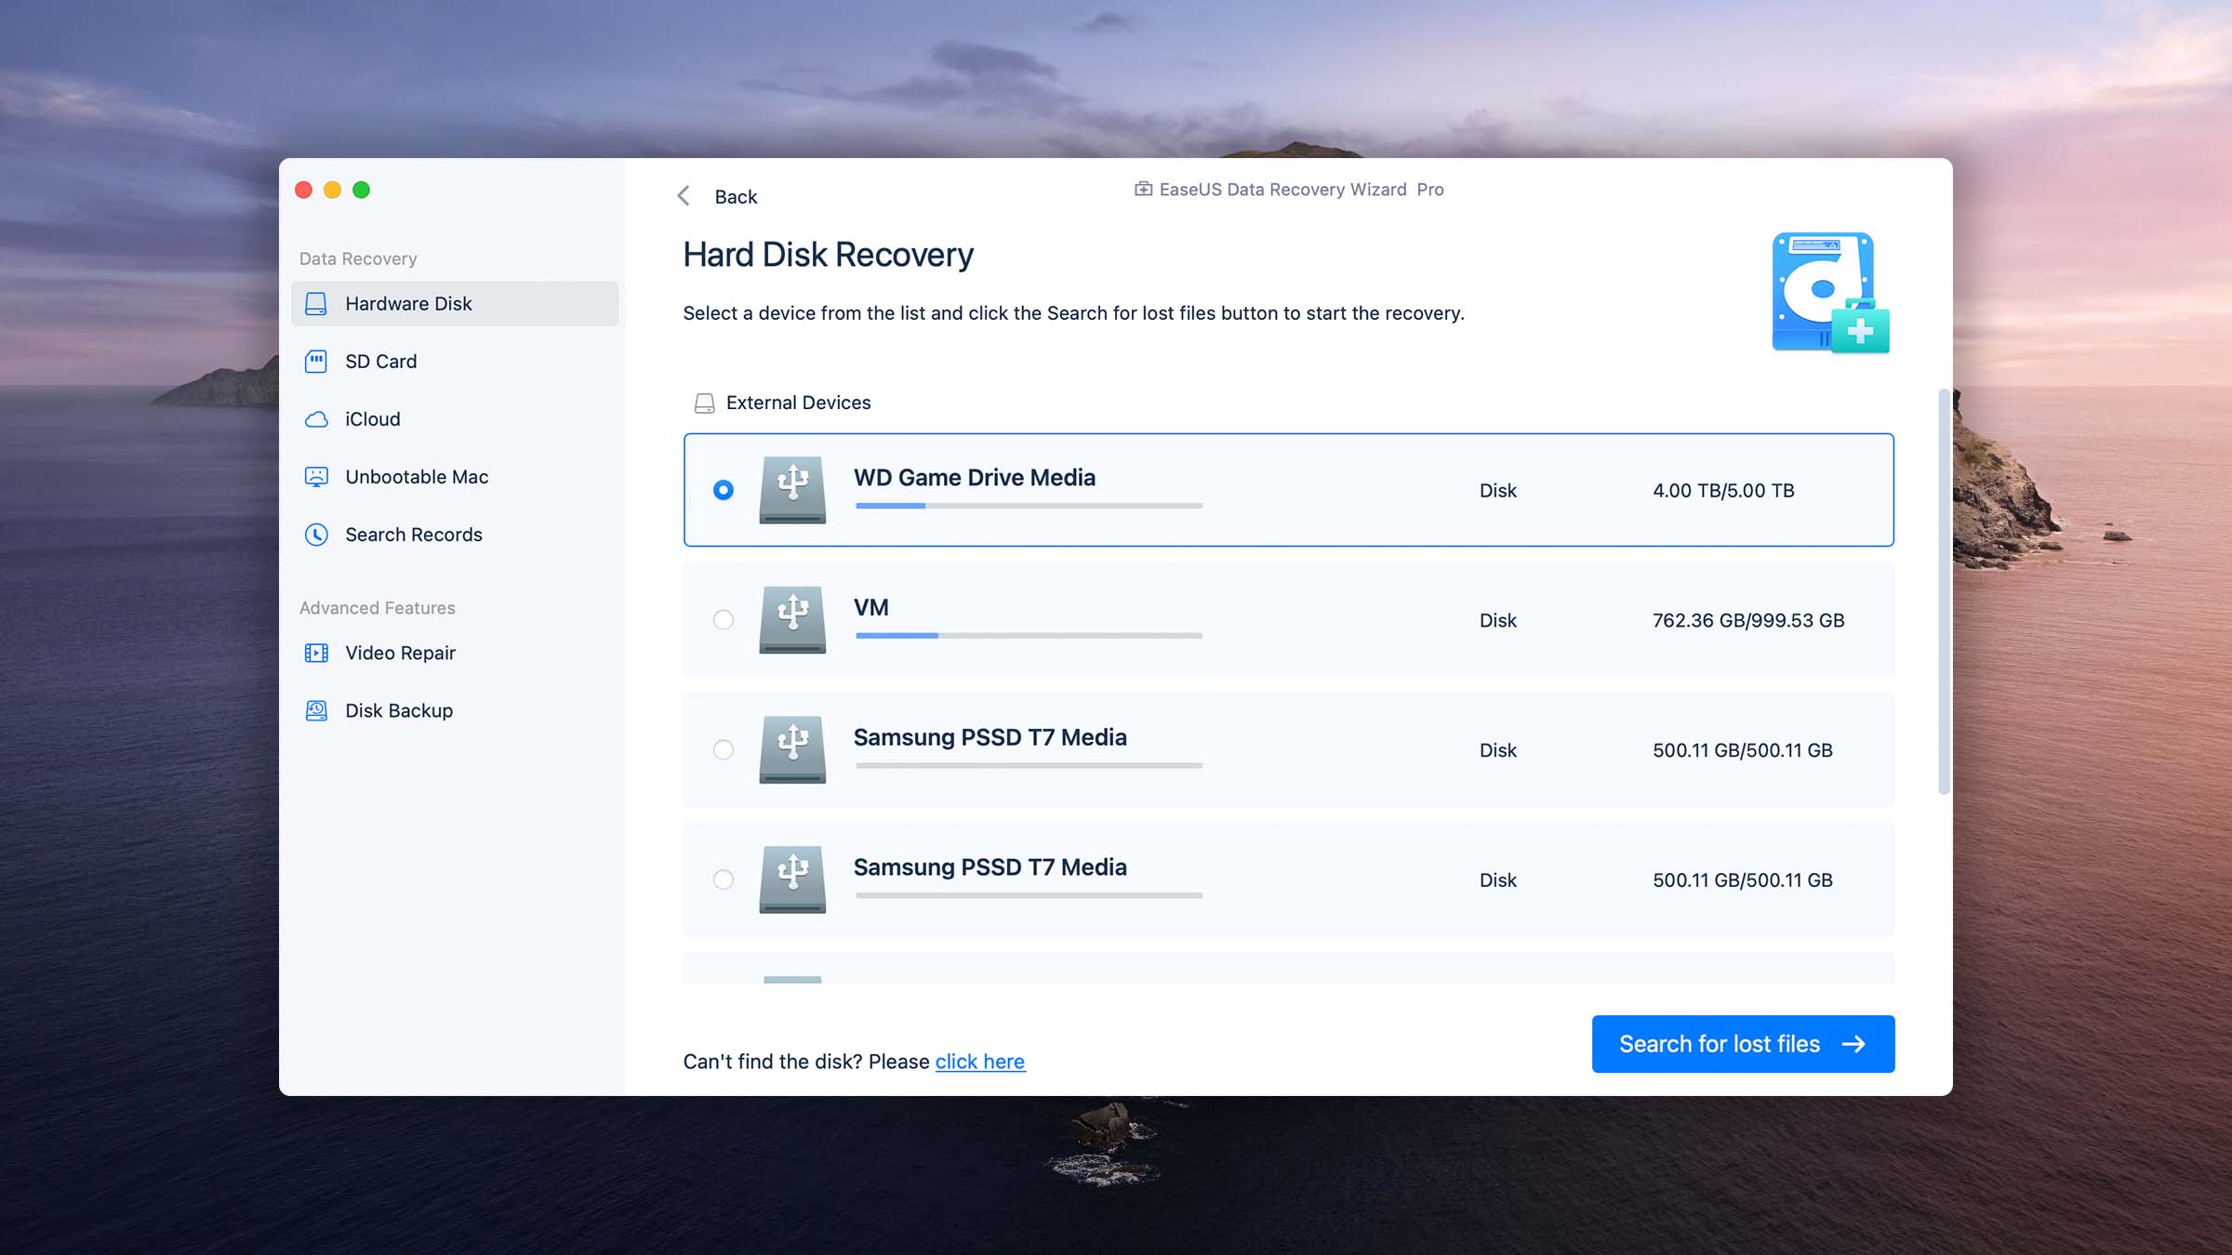Switch to iCloud recovery
Image resolution: width=2232 pixels, height=1255 pixels.
[455, 419]
